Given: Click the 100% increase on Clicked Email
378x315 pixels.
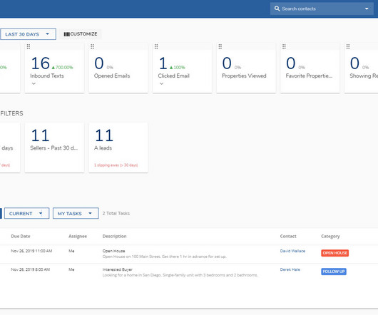Looking at the screenshot, I should pos(178,68).
